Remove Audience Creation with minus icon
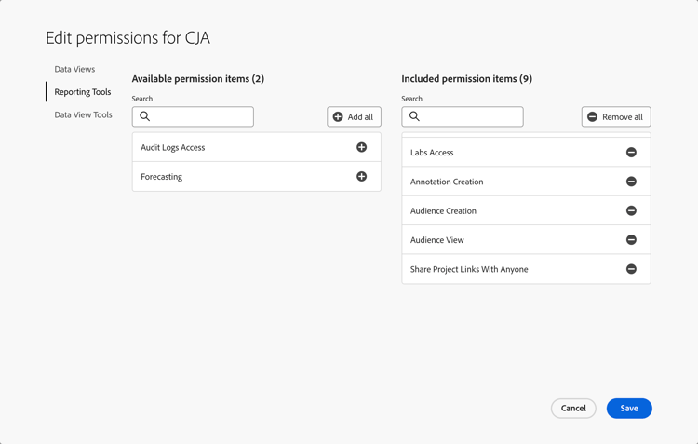Viewport: 698px width, 444px height. tap(631, 211)
